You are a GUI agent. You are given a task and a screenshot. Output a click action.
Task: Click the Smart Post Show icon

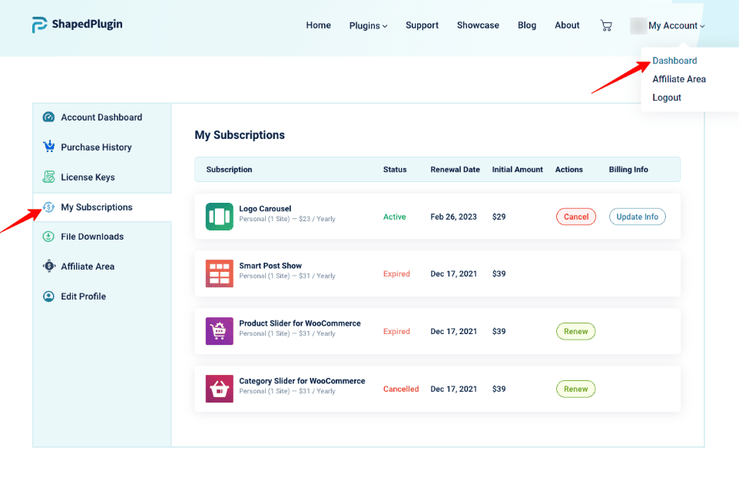click(x=219, y=273)
